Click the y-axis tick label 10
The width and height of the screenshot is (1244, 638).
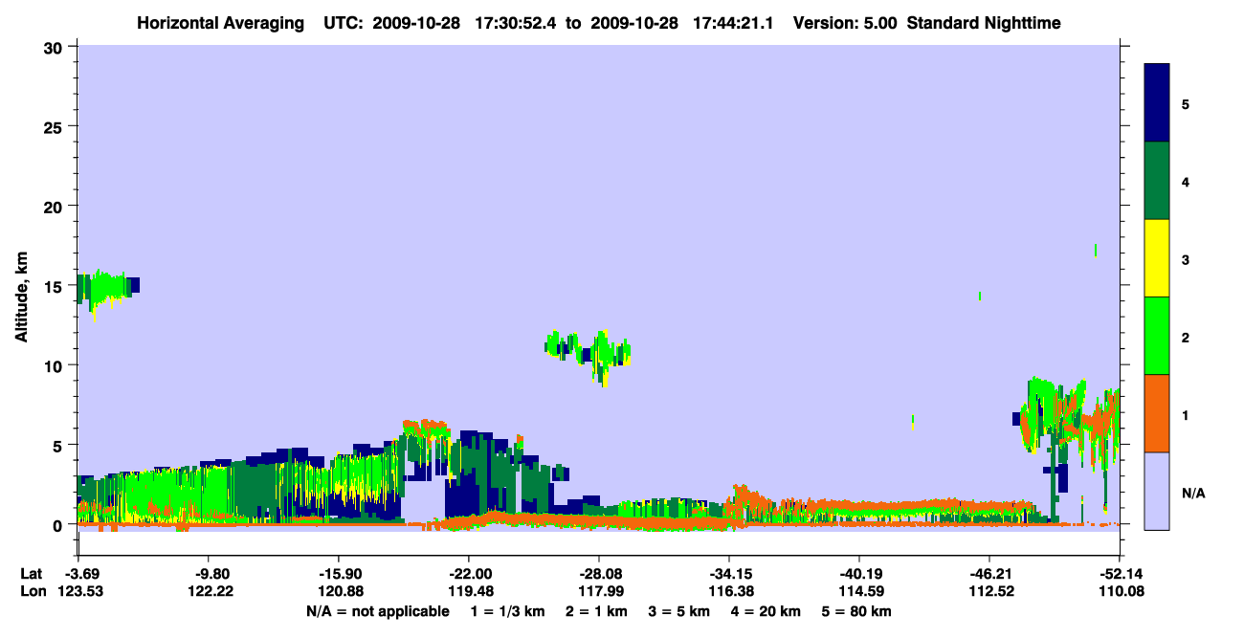click(56, 365)
